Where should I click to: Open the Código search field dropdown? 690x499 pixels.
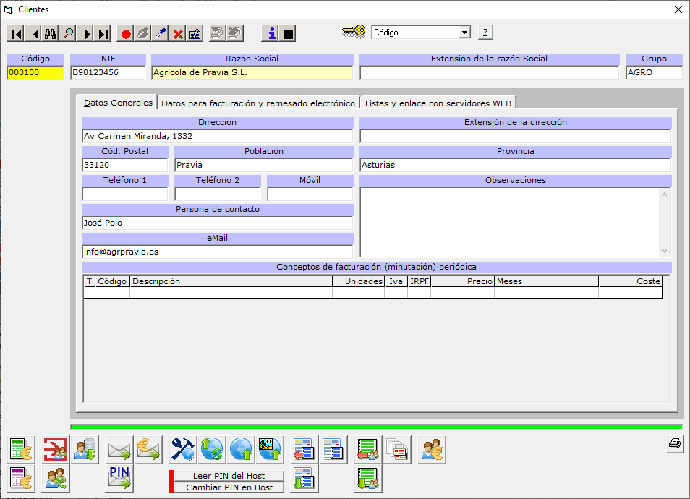tap(464, 33)
